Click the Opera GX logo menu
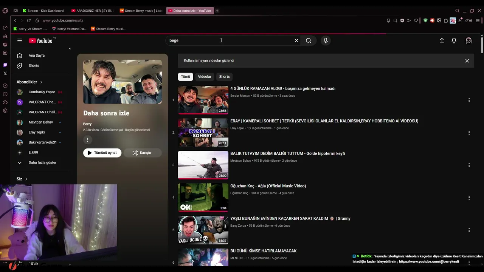 pyautogui.click(x=5, y=11)
